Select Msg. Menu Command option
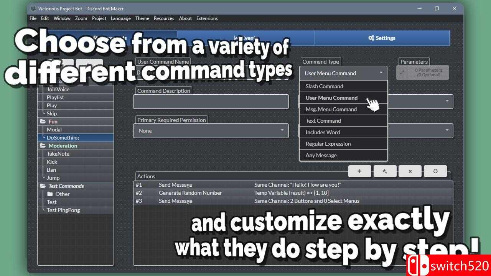 331,109
